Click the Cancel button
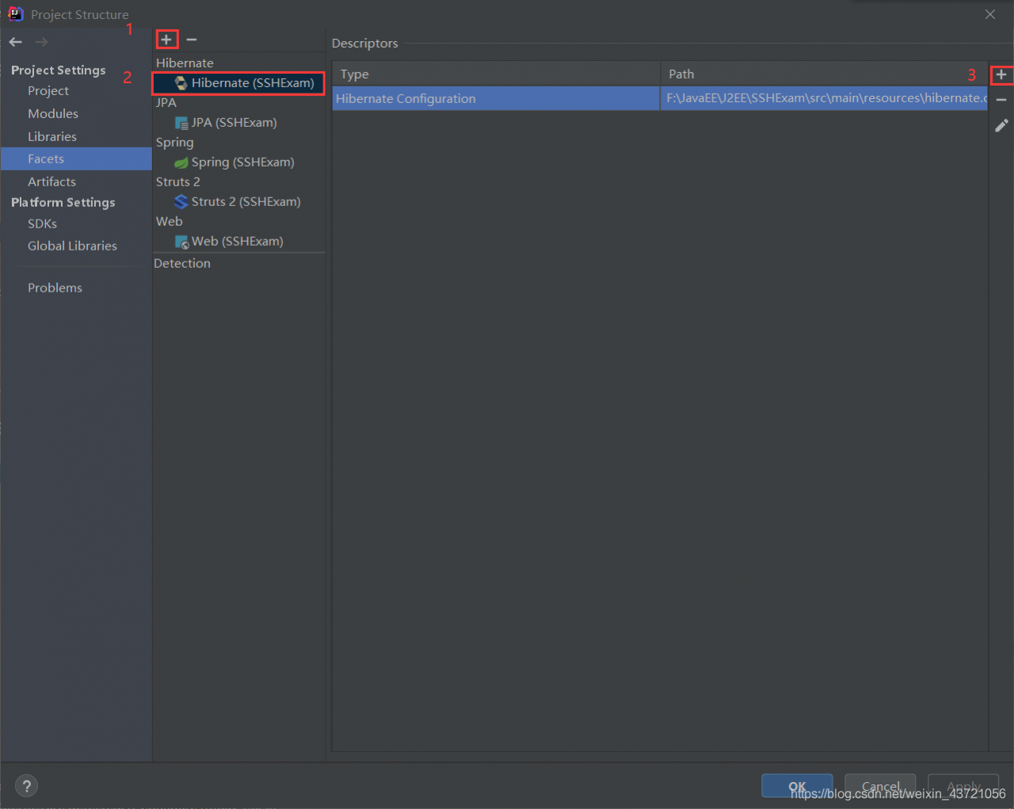Image resolution: width=1014 pixels, height=809 pixels. pos(880,786)
